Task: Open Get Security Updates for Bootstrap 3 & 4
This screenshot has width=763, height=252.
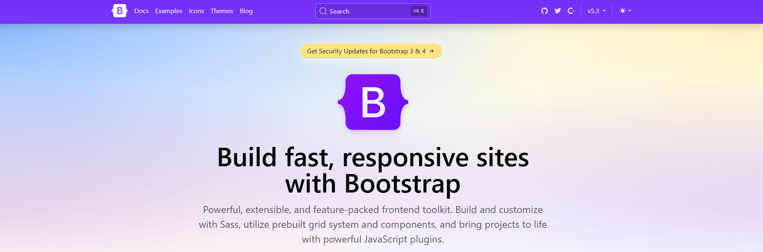Action: pyautogui.click(x=371, y=51)
